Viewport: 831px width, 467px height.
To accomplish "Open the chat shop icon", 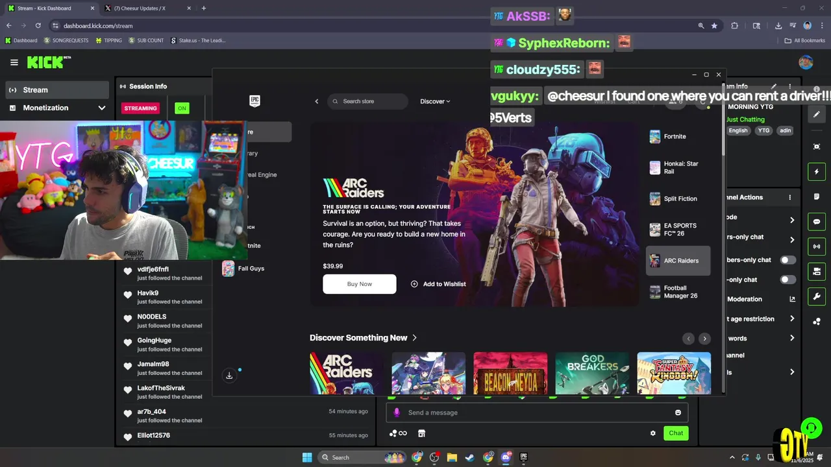I will (421, 433).
